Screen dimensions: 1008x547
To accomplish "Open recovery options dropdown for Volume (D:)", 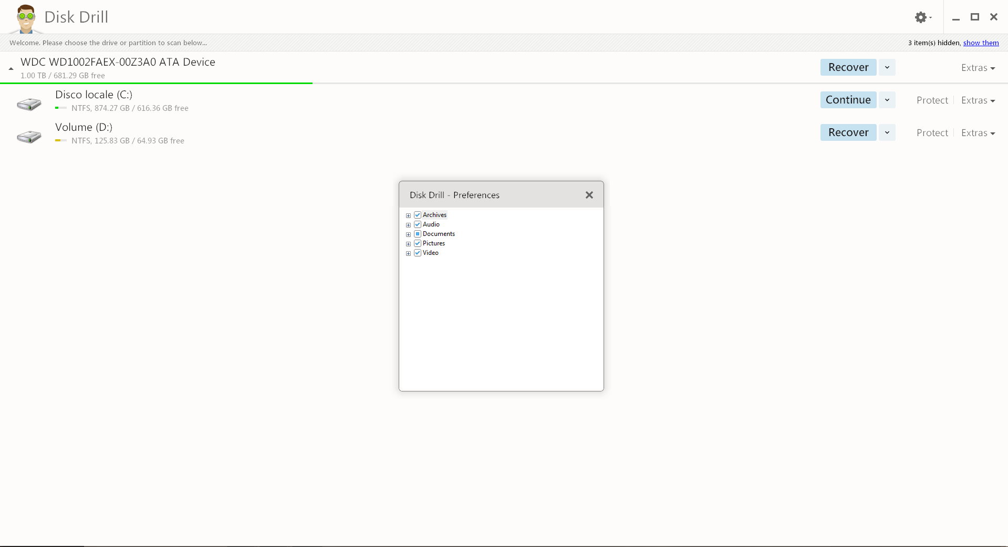I will (887, 132).
